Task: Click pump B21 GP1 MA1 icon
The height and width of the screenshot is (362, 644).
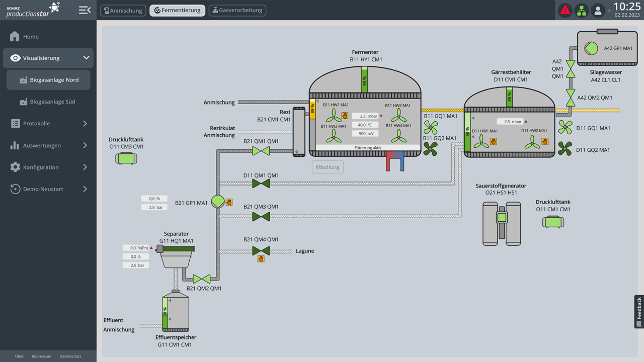Action: pyautogui.click(x=218, y=202)
